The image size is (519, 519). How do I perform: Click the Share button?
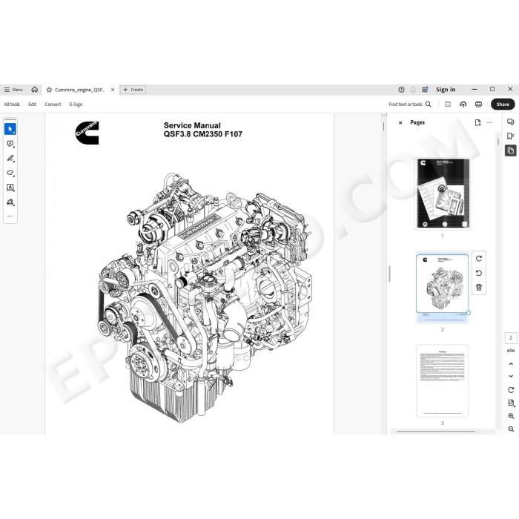pyautogui.click(x=503, y=105)
